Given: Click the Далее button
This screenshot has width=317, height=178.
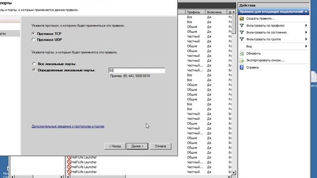Looking at the screenshot, I should click(x=137, y=146).
